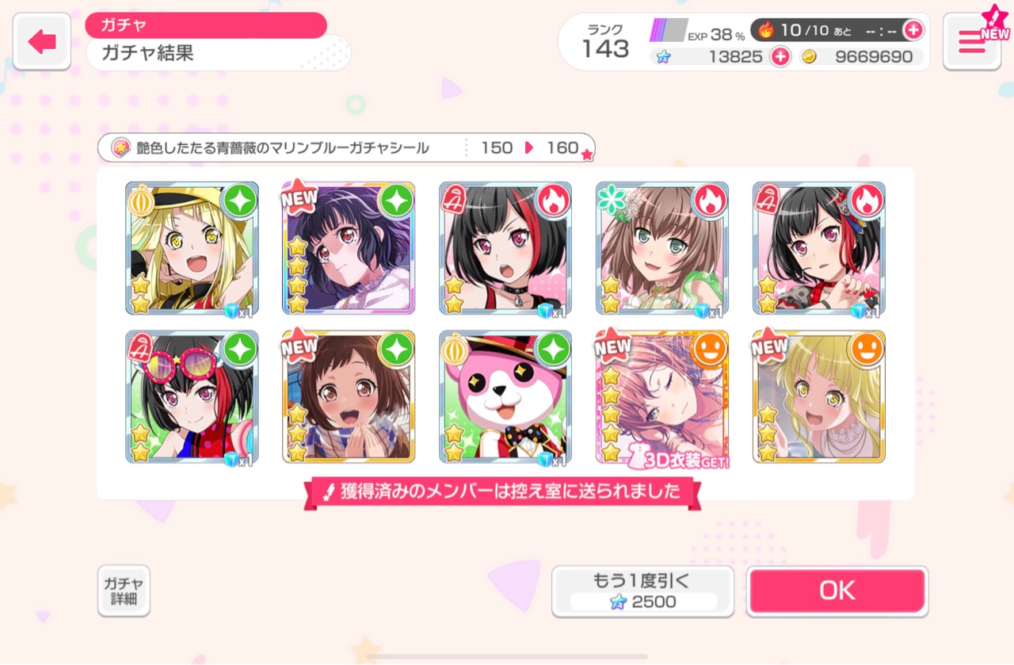Click the OK button
Viewport: 1014px width, 665px height.
click(837, 591)
